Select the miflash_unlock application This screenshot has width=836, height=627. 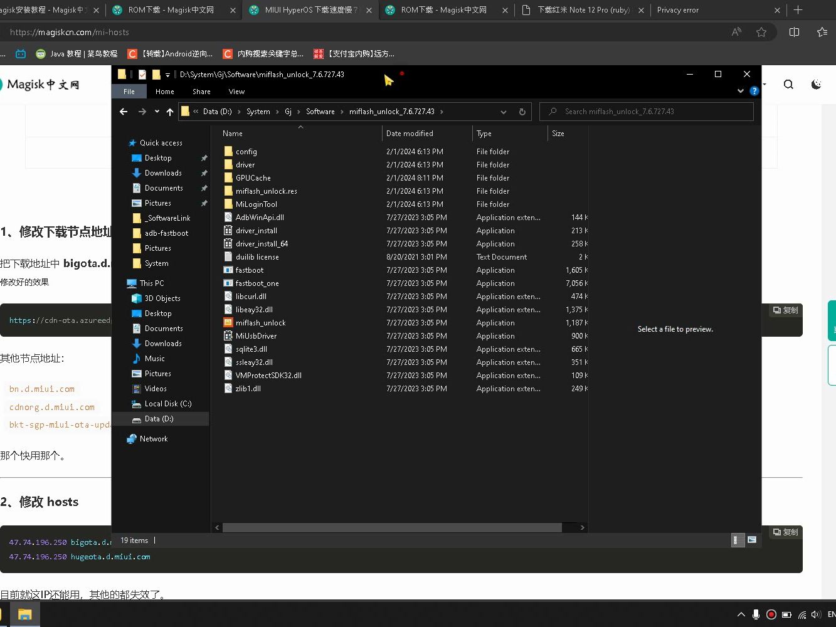[260, 323]
